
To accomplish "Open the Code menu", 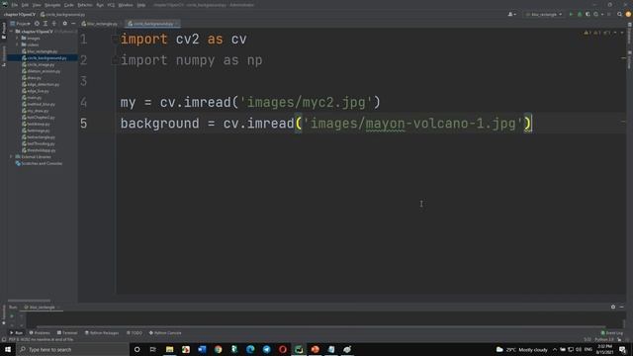I will click(x=68, y=5).
